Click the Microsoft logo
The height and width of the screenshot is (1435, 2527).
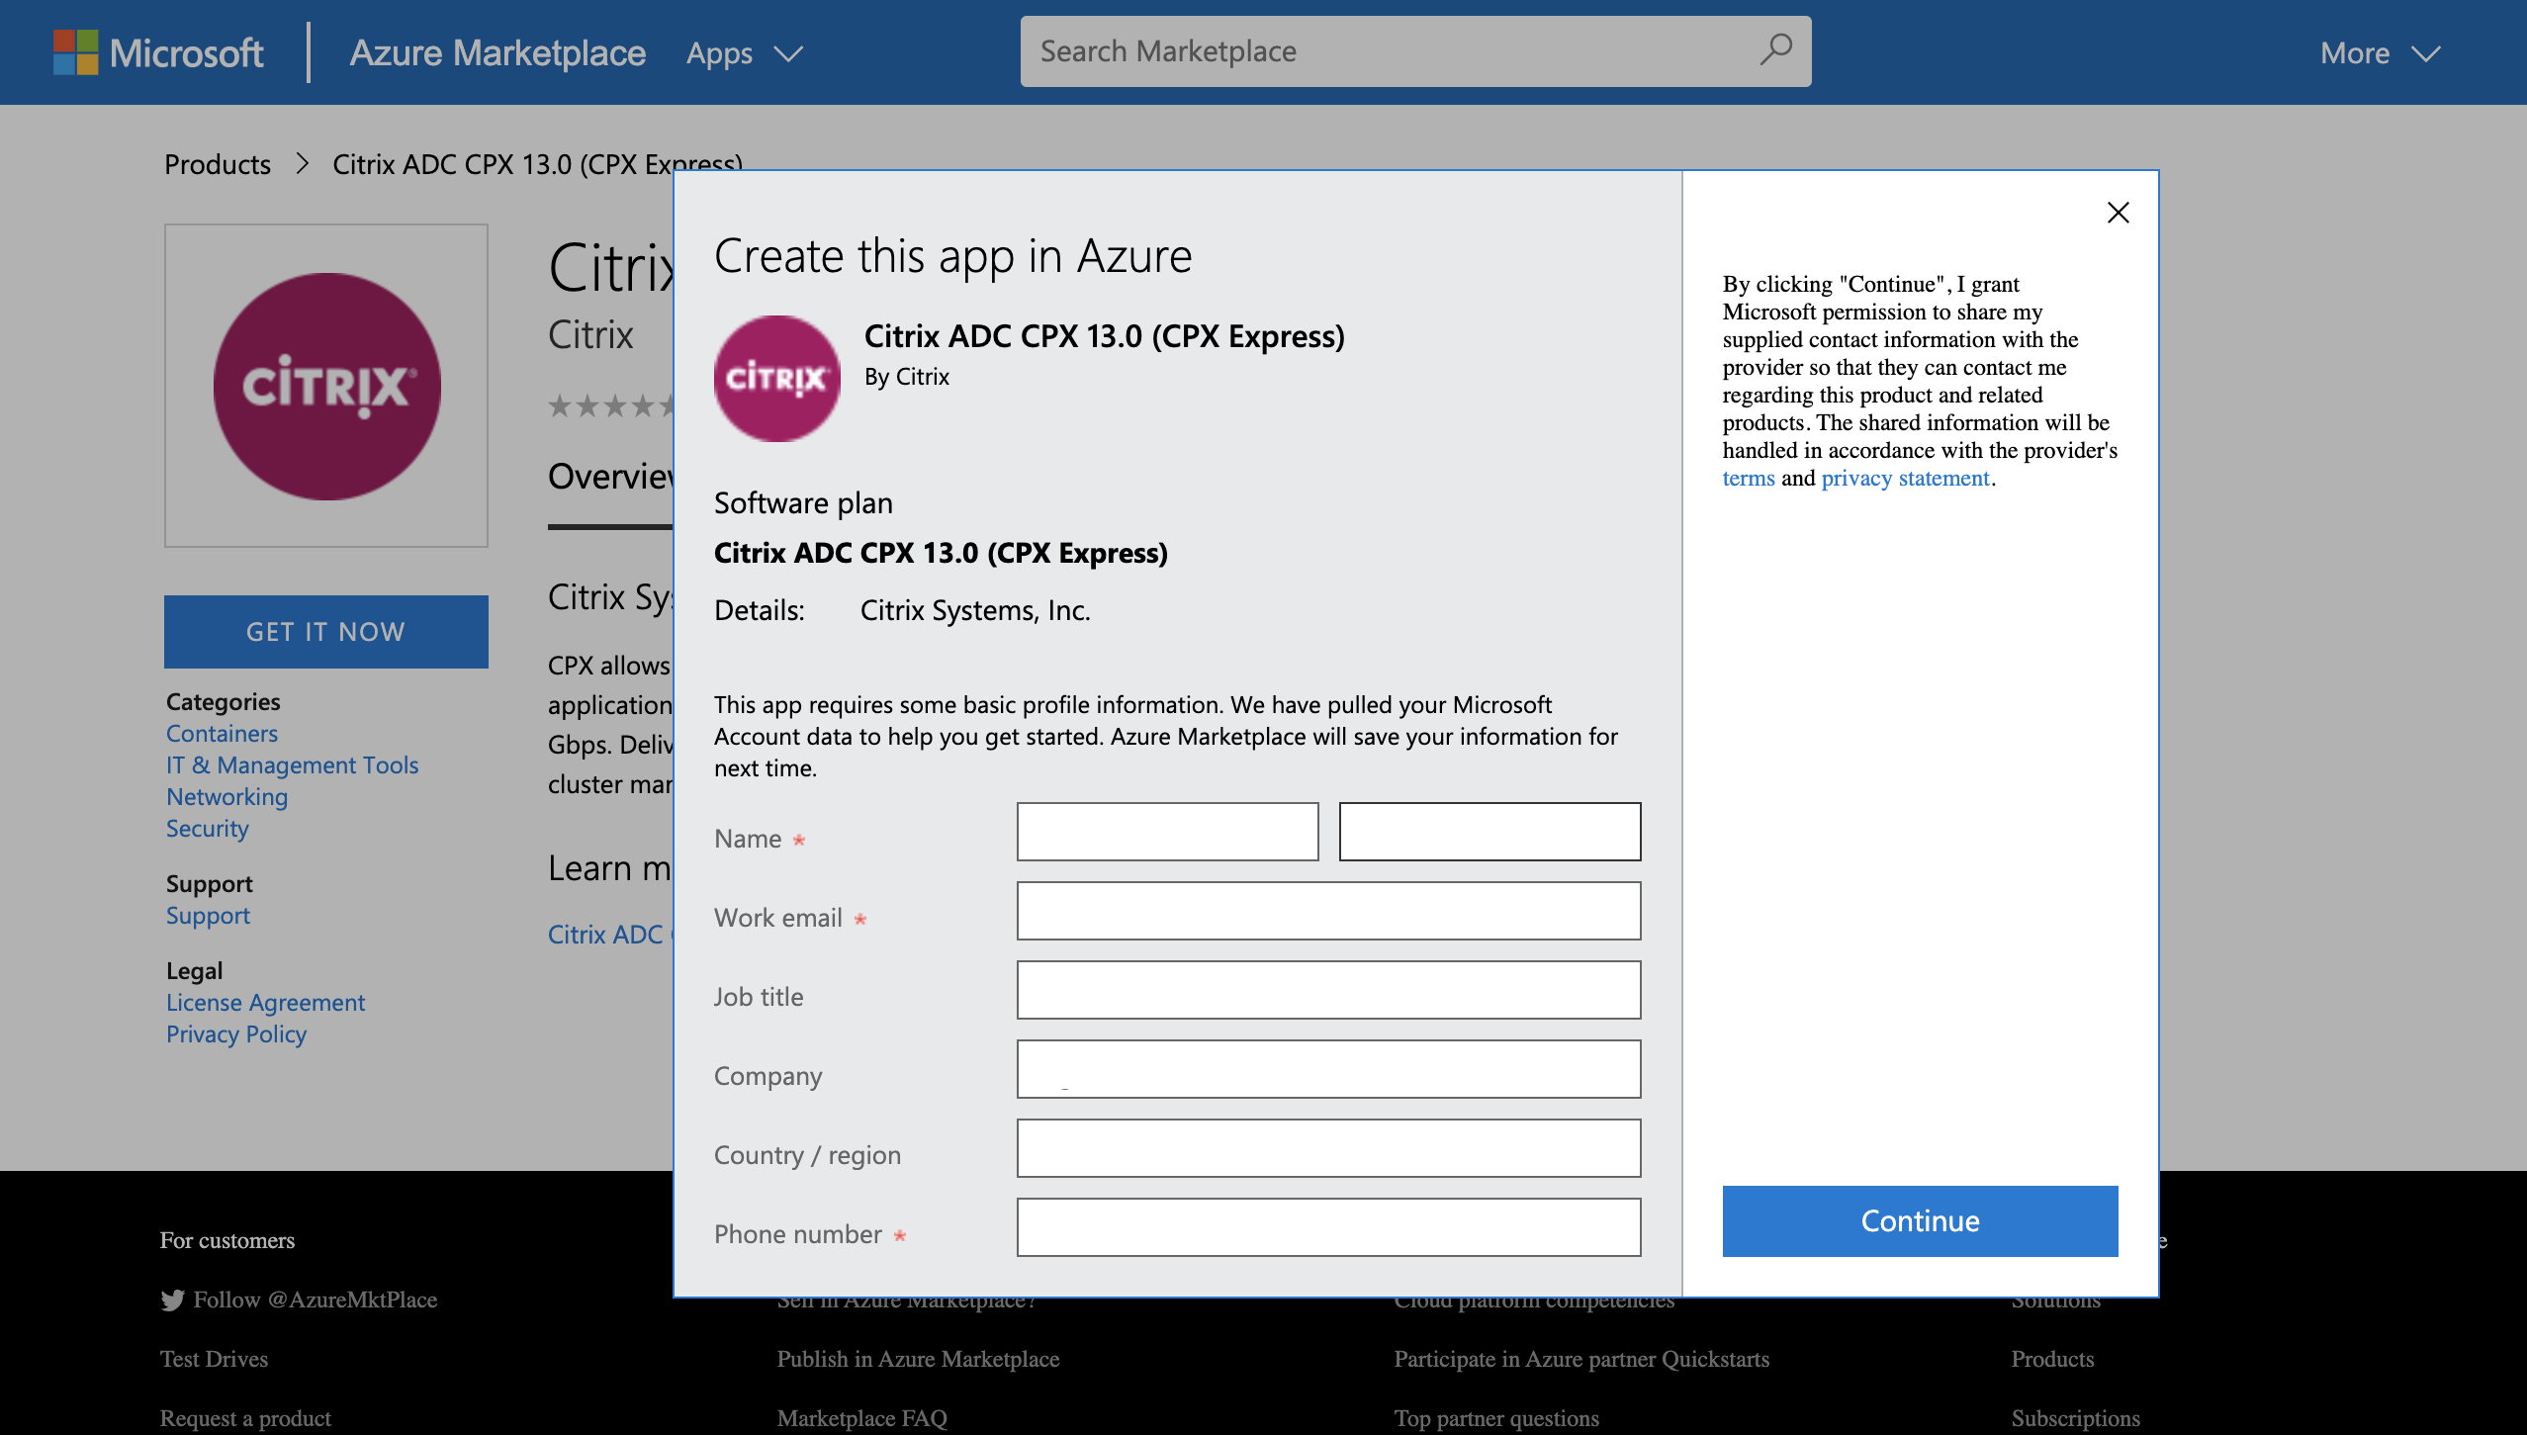158,52
